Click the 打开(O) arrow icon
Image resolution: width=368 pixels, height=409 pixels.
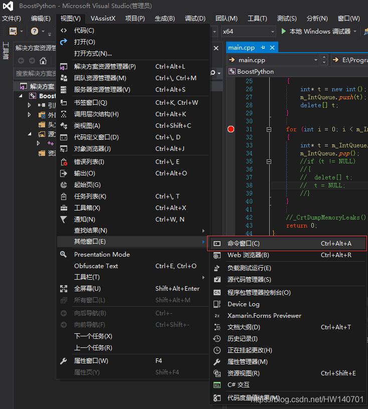pos(64,42)
